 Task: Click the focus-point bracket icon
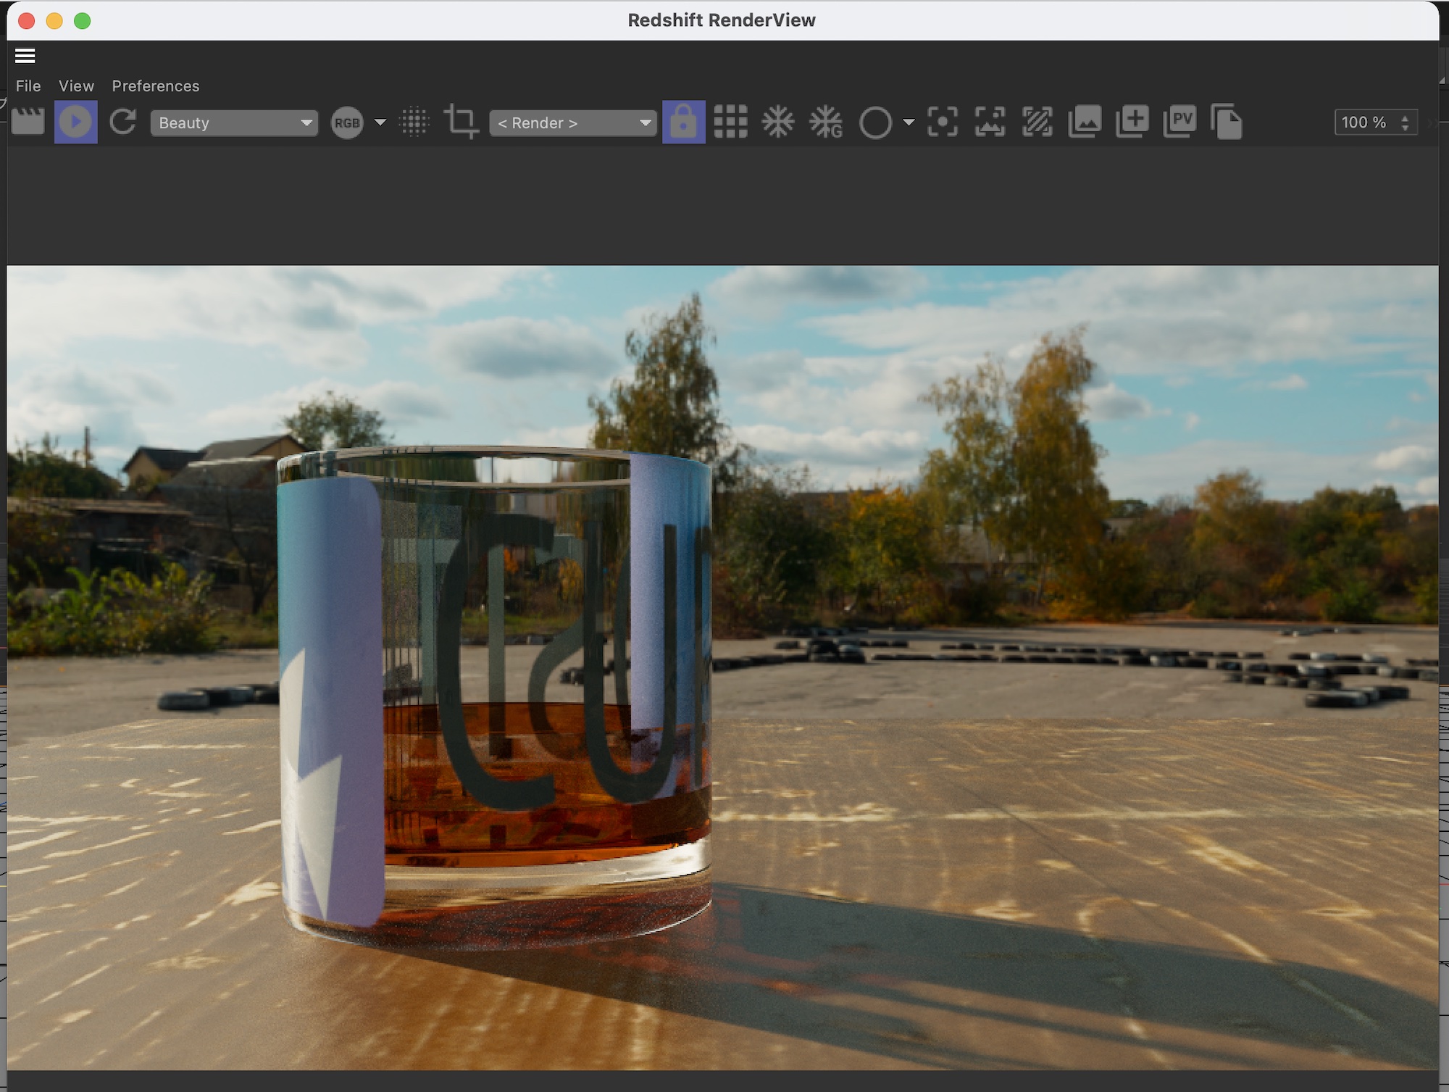pyautogui.click(x=943, y=122)
